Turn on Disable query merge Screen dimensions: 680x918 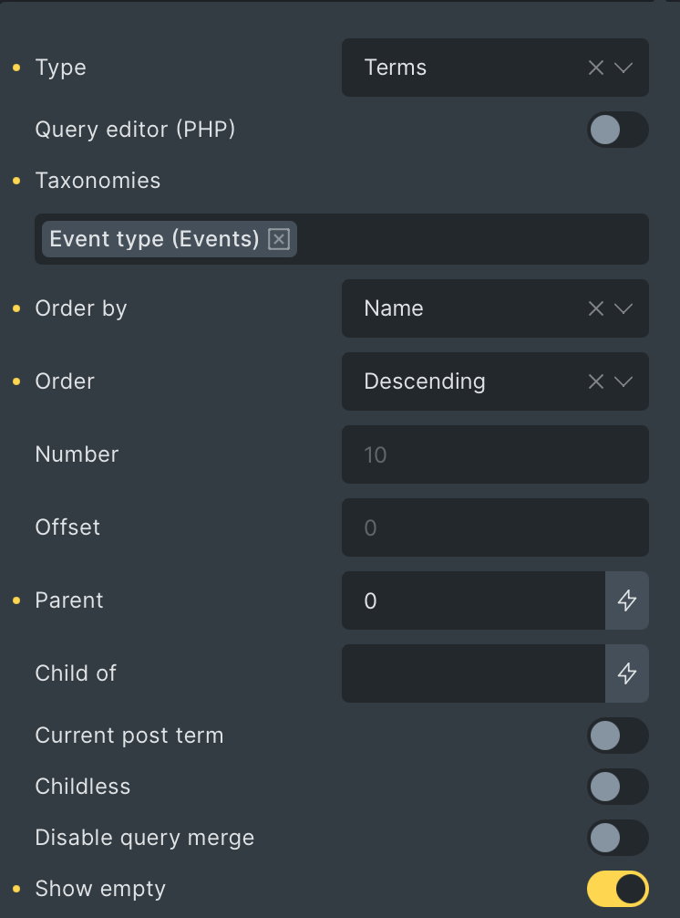(617, 838)
